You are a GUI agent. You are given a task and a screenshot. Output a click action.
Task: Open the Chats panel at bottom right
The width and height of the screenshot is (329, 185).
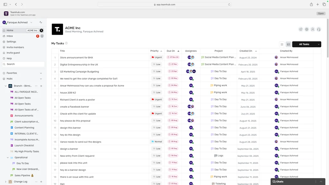(279, 181)
